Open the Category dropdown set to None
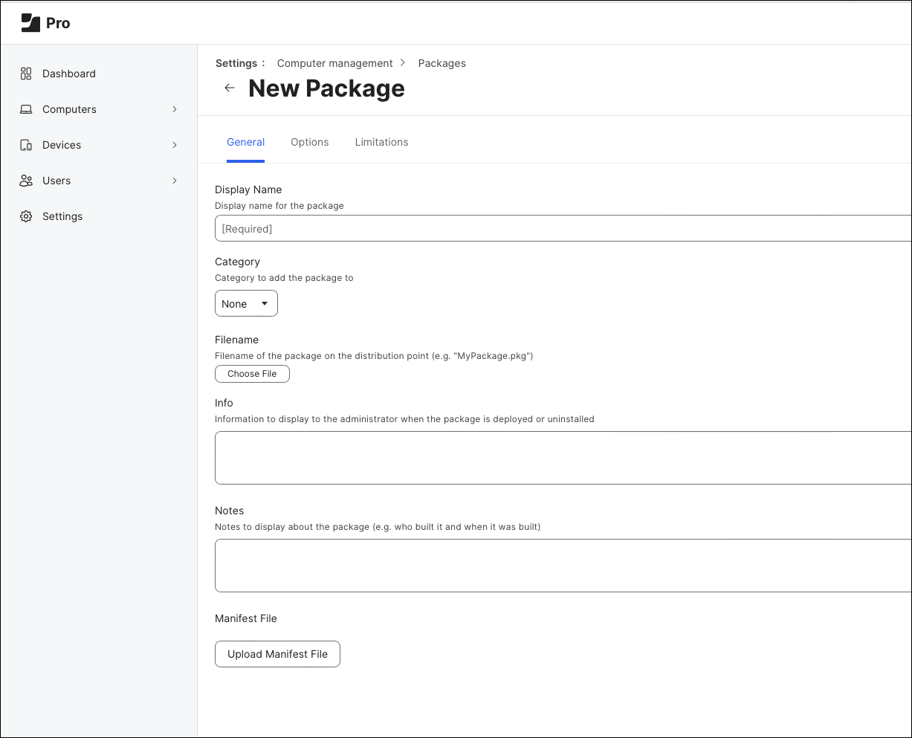This screenshot has height=738, width=912. (x=246, y=303)
